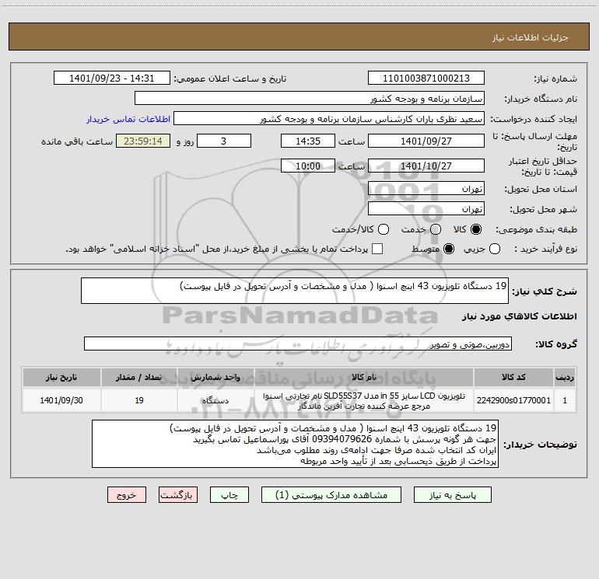Click the remaining days field showing 3
The width and height of the screenshot is (599, 579).
click(224, 141)
